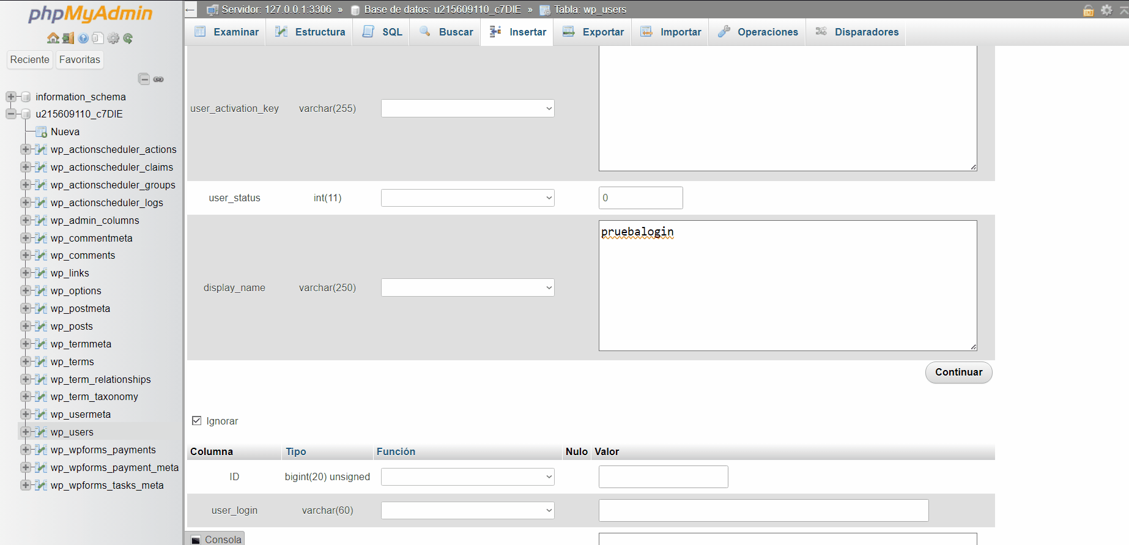Viewport: 1129px width, 545px height.
Task: Collapse the u215609110_c7DIE database node
Action: click(x=10, y=114)
